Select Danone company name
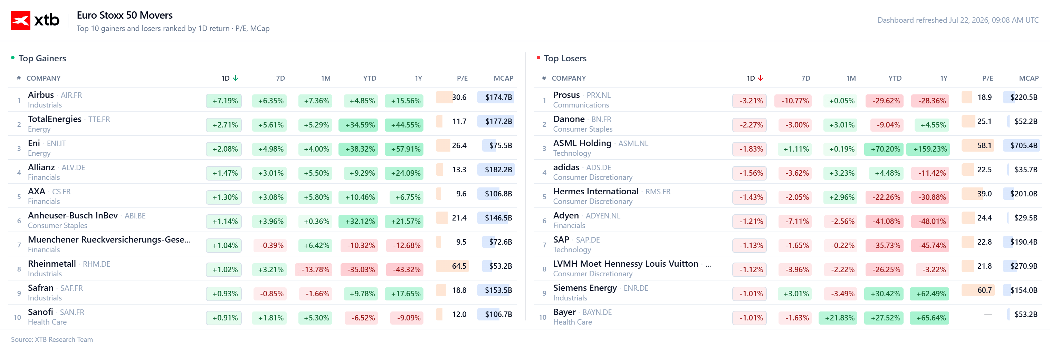This screenshot has width=1050, height=348. [569, 119]
